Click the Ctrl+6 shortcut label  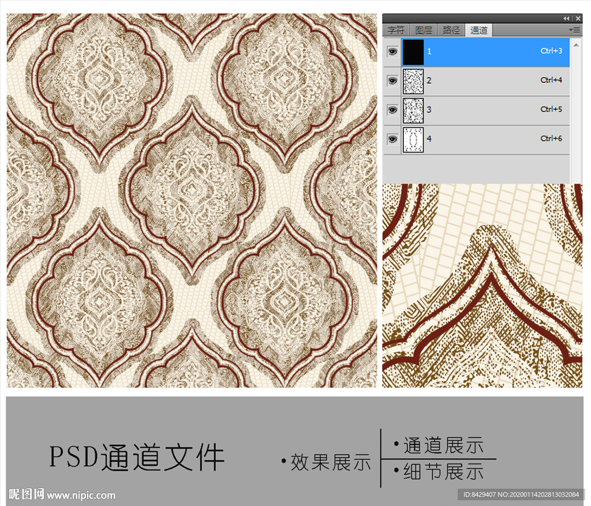(x=551, y=138)
